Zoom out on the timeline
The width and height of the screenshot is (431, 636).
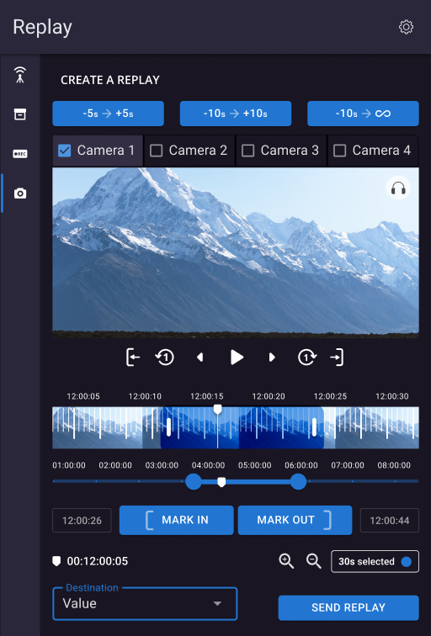(x=314, y=561)
